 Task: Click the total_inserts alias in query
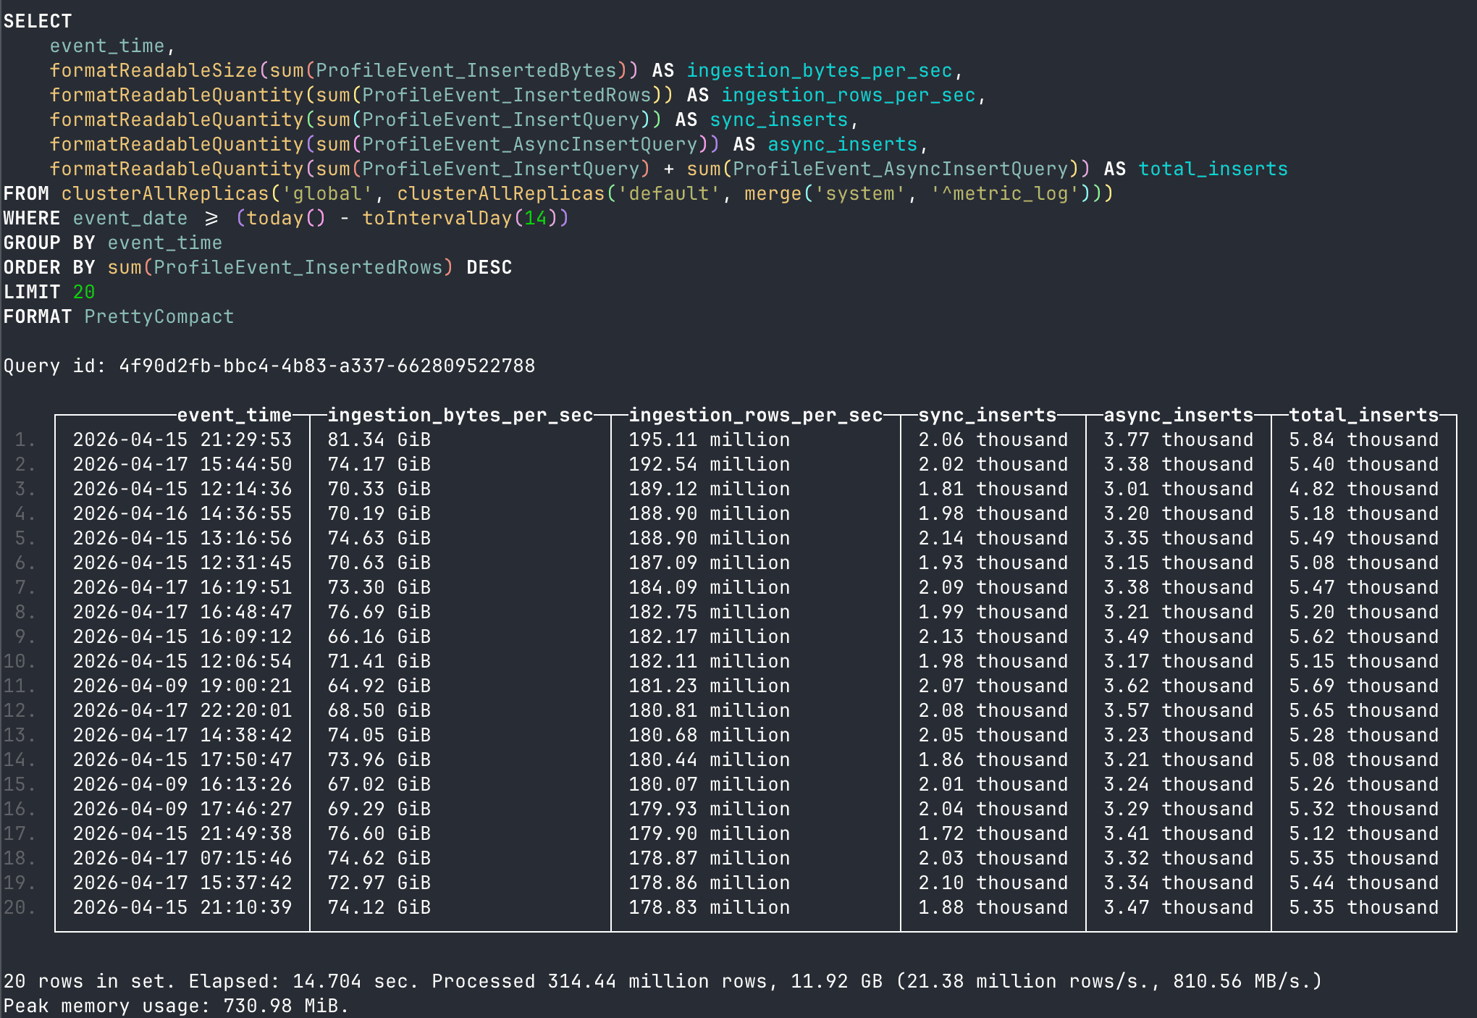[1213, 169]
